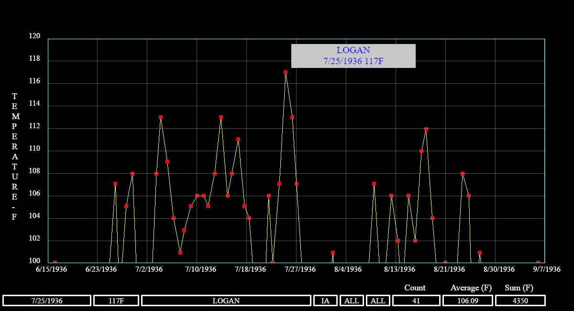Image resolution: width=574 pixels, height=311 pixels.
Task: Click the 120 y-axis label
Action: pos(34,36)
